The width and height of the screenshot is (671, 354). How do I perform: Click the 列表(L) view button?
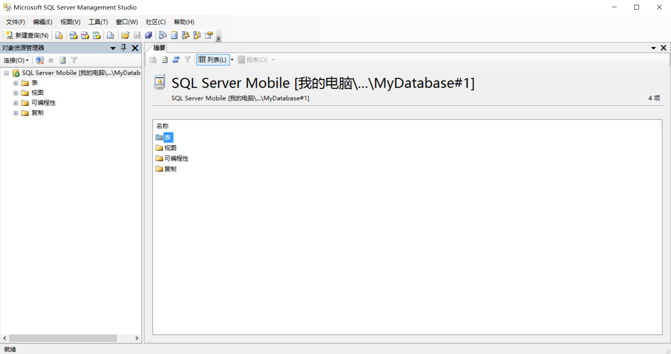click(x=213, y=60)
